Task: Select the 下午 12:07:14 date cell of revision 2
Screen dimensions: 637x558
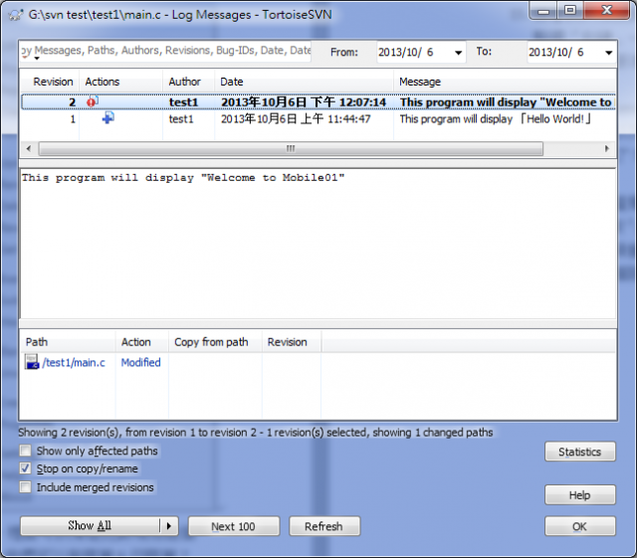Action: tap(304, 101)
